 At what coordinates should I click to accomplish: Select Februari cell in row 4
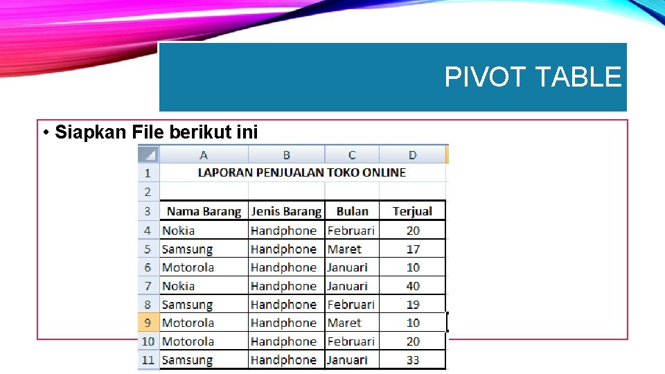352,230
